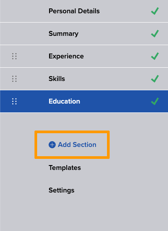Select the Skills section label

[57, 79]
